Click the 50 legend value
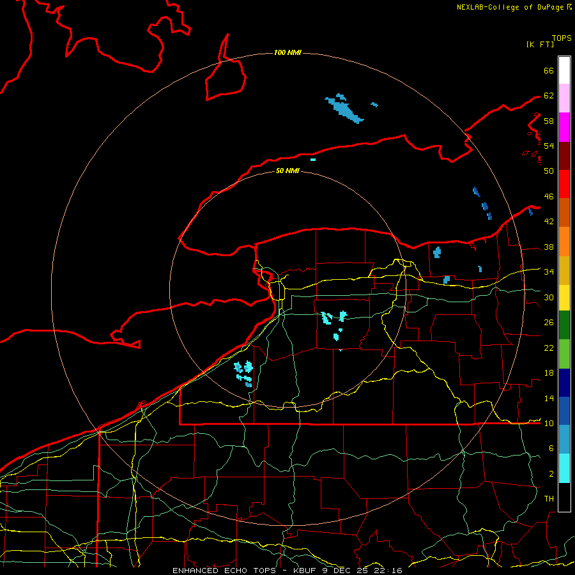575x575 pixels. click(x=549, y=171)
